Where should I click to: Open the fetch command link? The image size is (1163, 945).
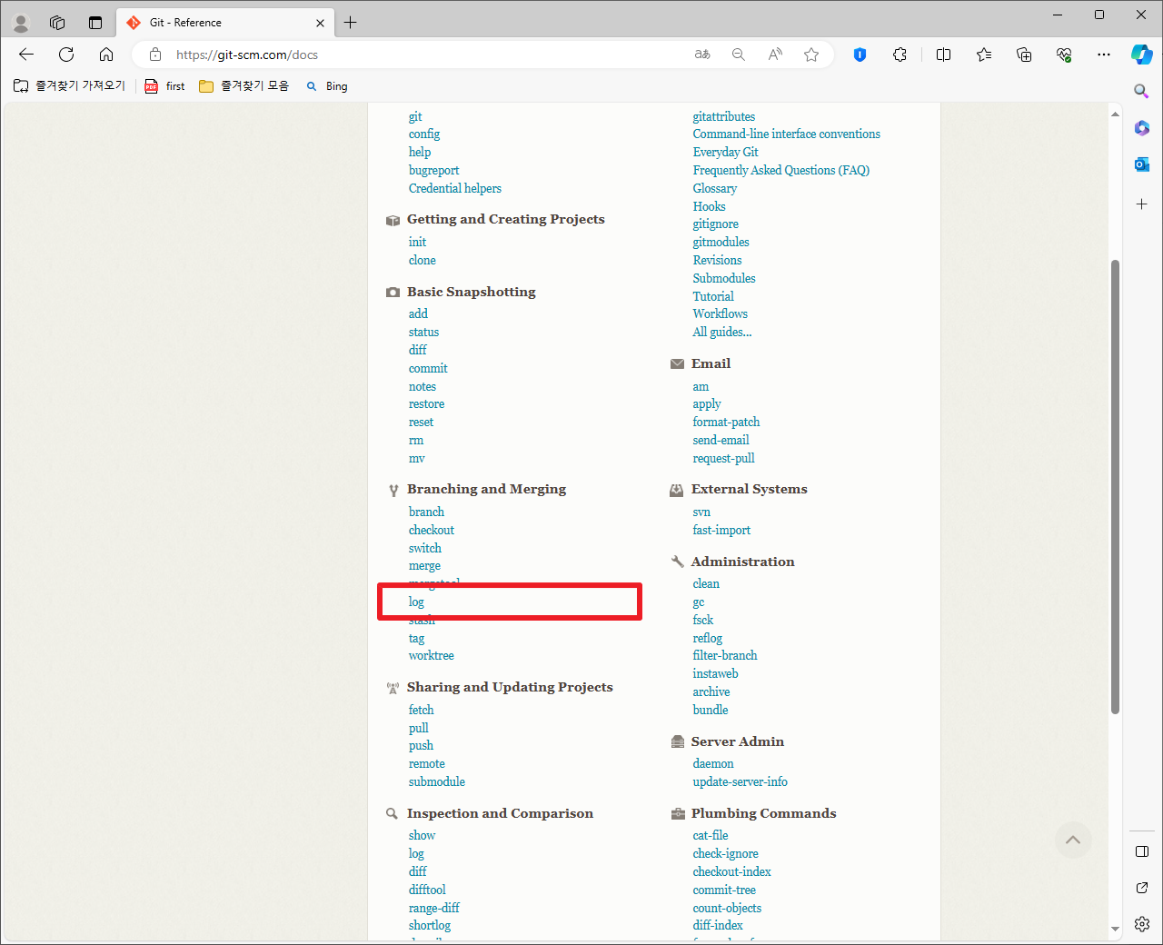[x=421, y=710]
